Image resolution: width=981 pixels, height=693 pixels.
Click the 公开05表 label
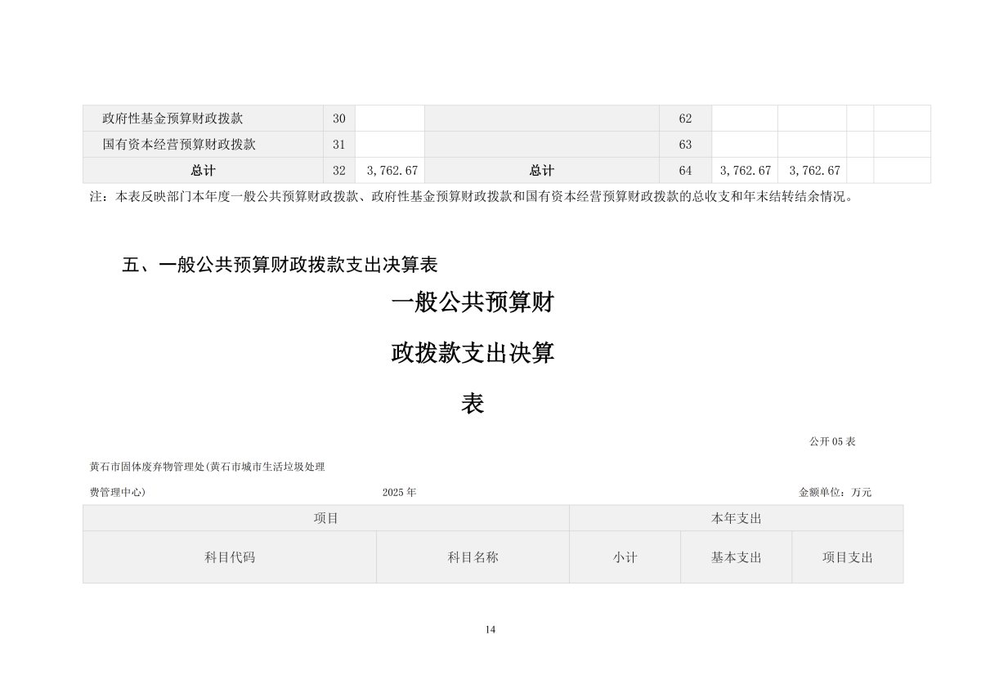(x=832, y=441)
